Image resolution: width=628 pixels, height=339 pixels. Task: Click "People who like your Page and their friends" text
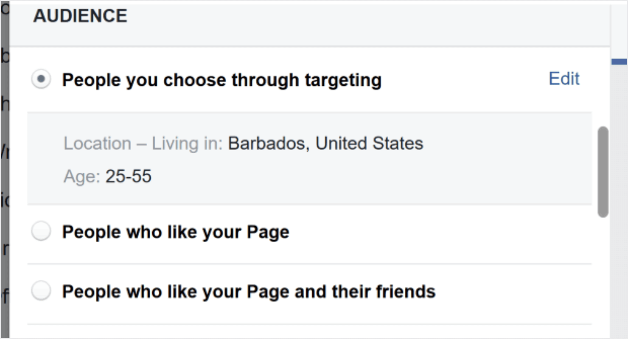(x=249, y=291)
